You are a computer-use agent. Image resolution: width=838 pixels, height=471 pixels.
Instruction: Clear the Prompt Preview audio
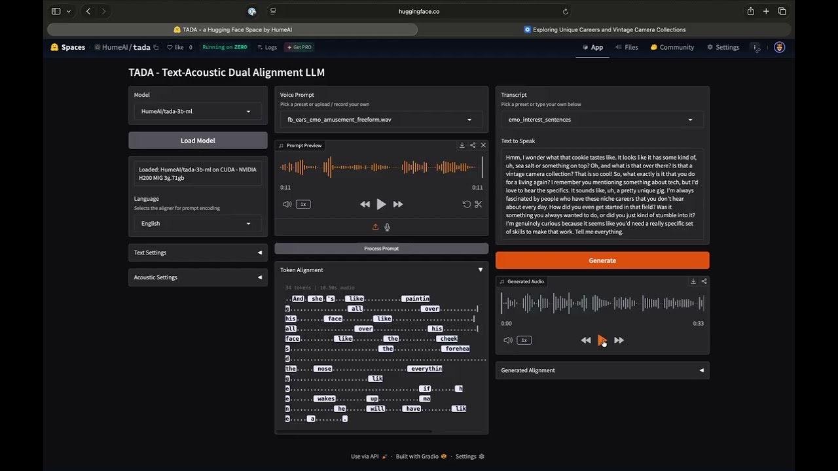tap(483, 145)
